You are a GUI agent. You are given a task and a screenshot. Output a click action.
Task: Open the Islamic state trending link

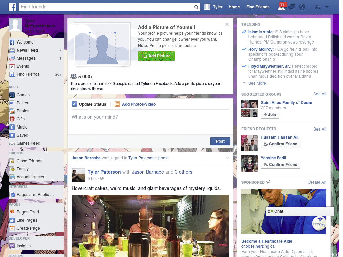click(x=260, y=32)
